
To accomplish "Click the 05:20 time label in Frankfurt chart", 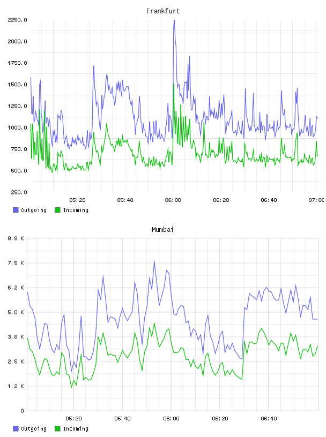I will pos(77,200).
